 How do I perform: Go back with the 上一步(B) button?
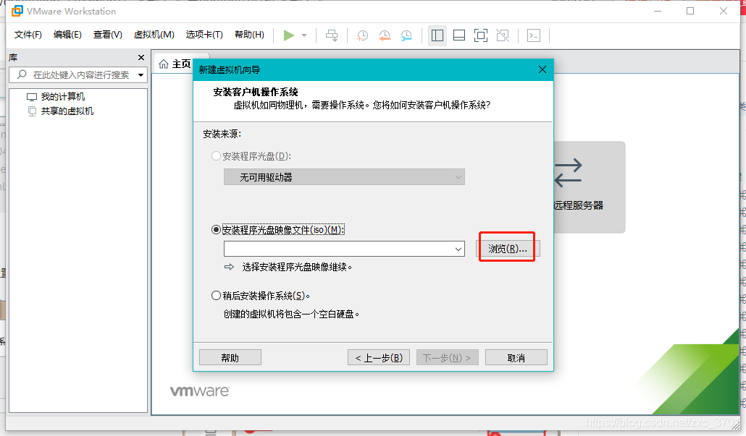[378, 356]
